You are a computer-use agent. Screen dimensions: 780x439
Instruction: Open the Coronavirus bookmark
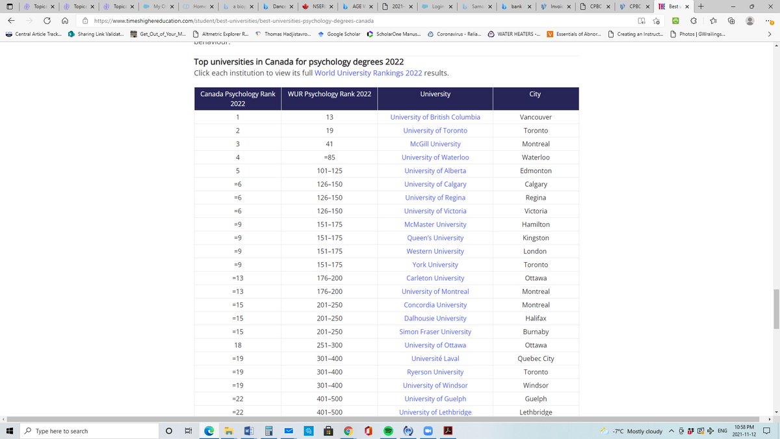[x=454, y=34]
